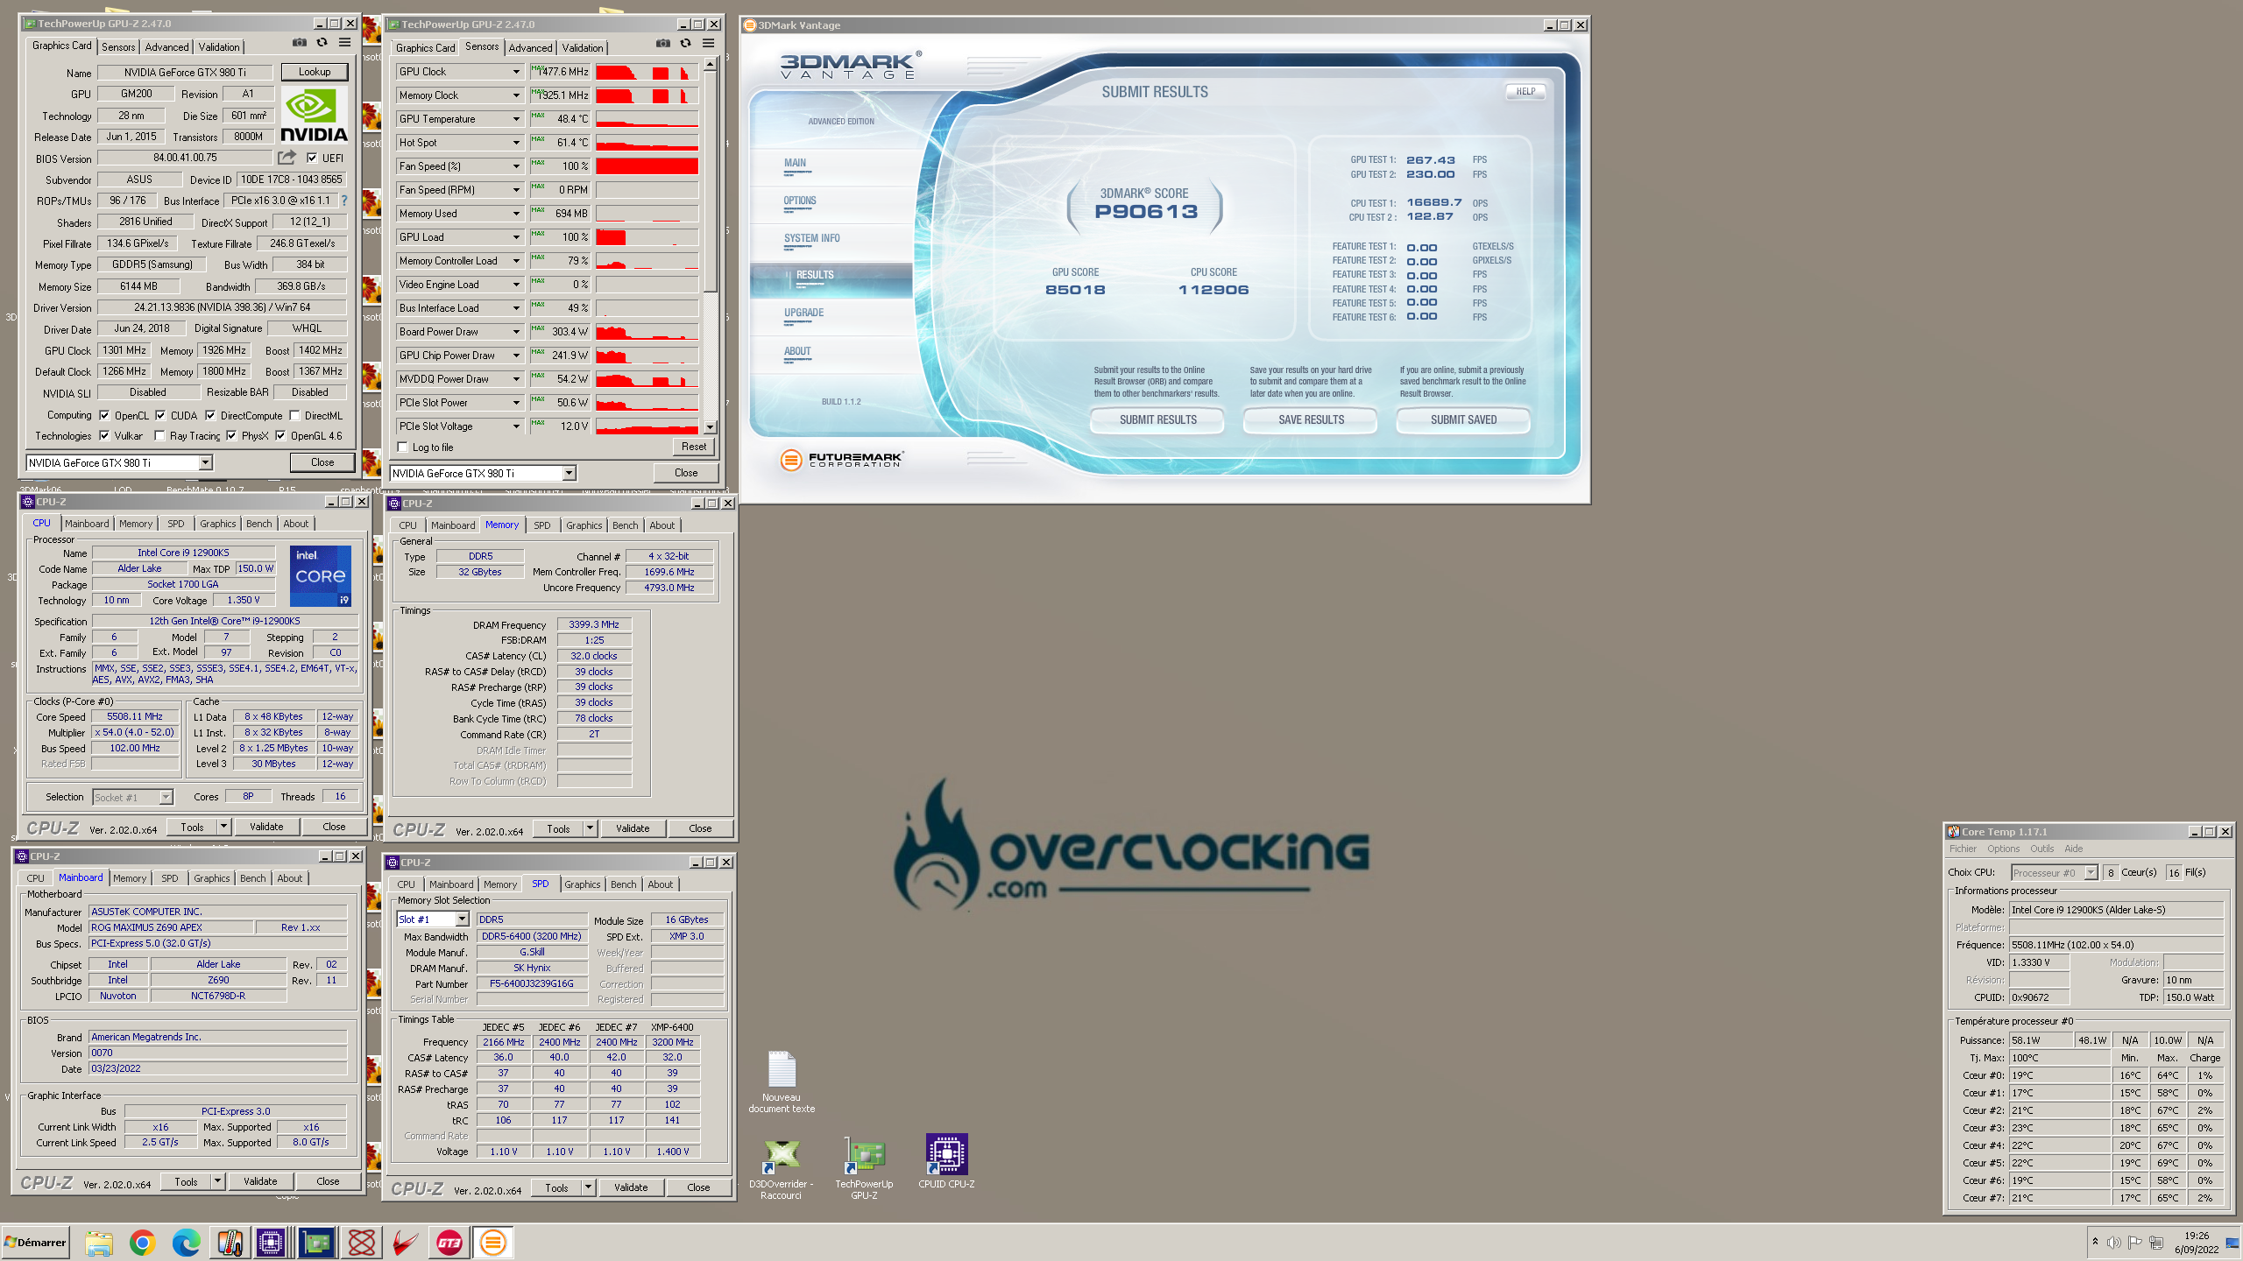Open Tools dropdown arrow in CPU-Z CPU window

coord(223,827)
